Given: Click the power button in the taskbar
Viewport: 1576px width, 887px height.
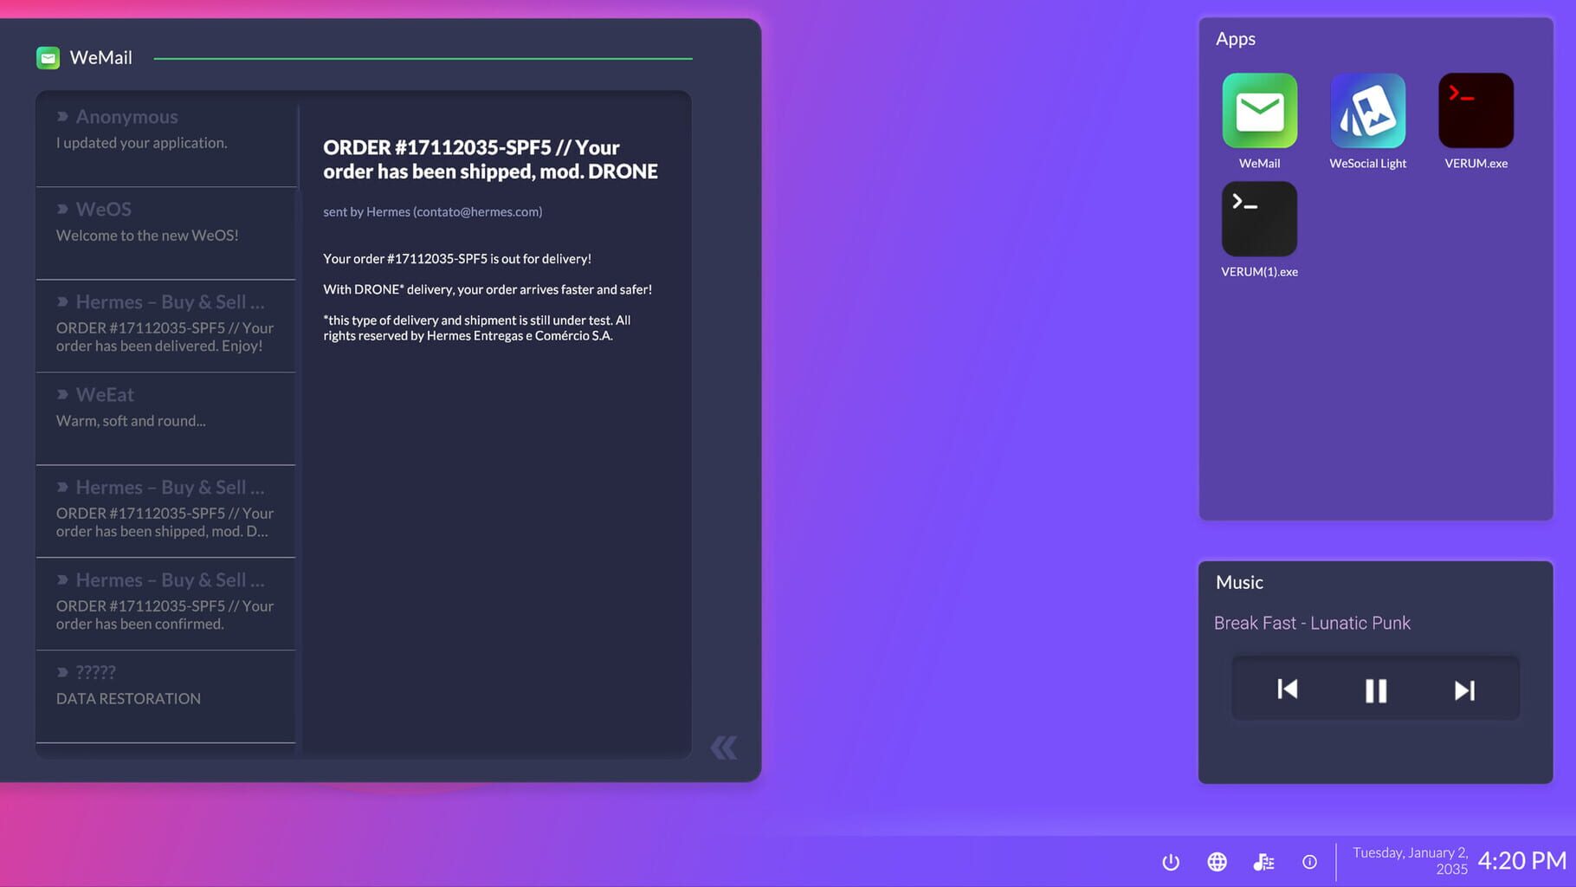Looking at the screenshot, I should [1171, 862].
